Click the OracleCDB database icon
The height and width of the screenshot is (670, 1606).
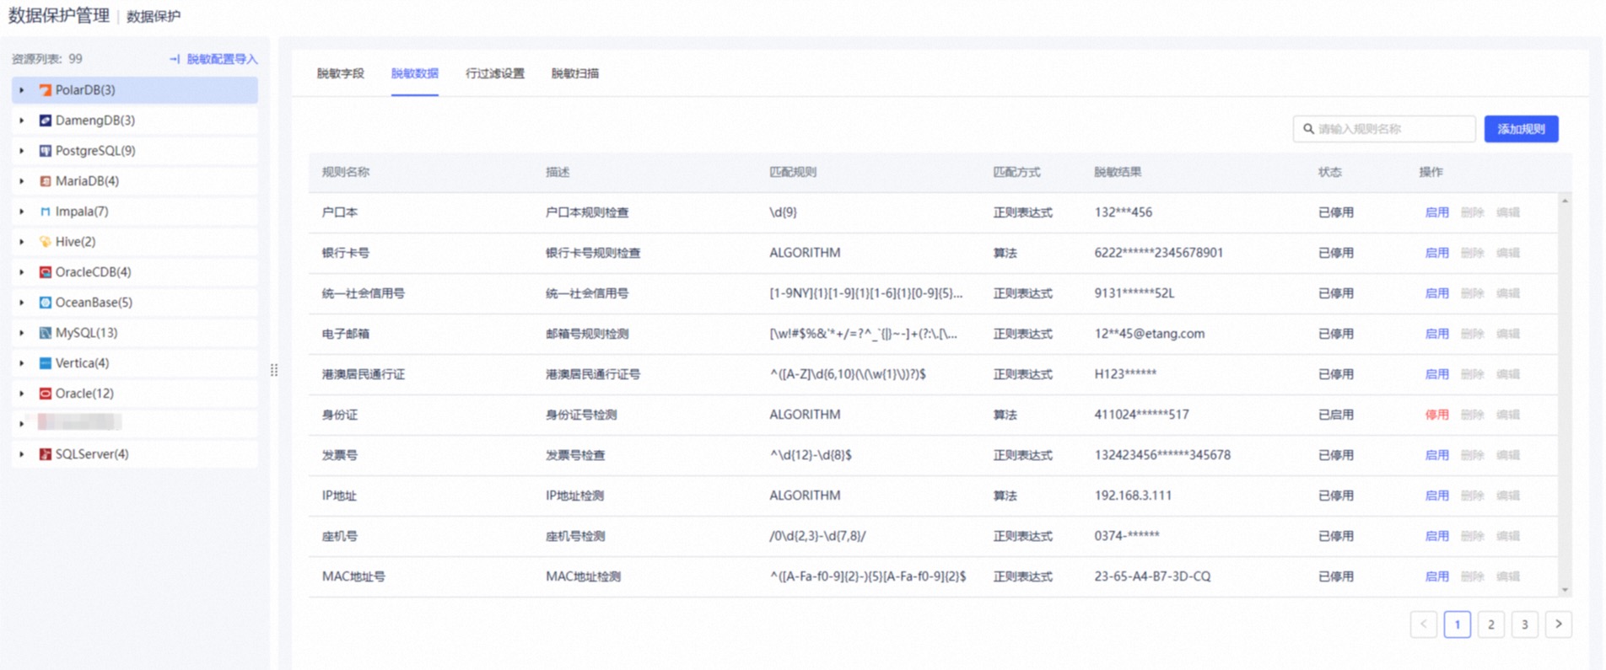click(46, 272)
